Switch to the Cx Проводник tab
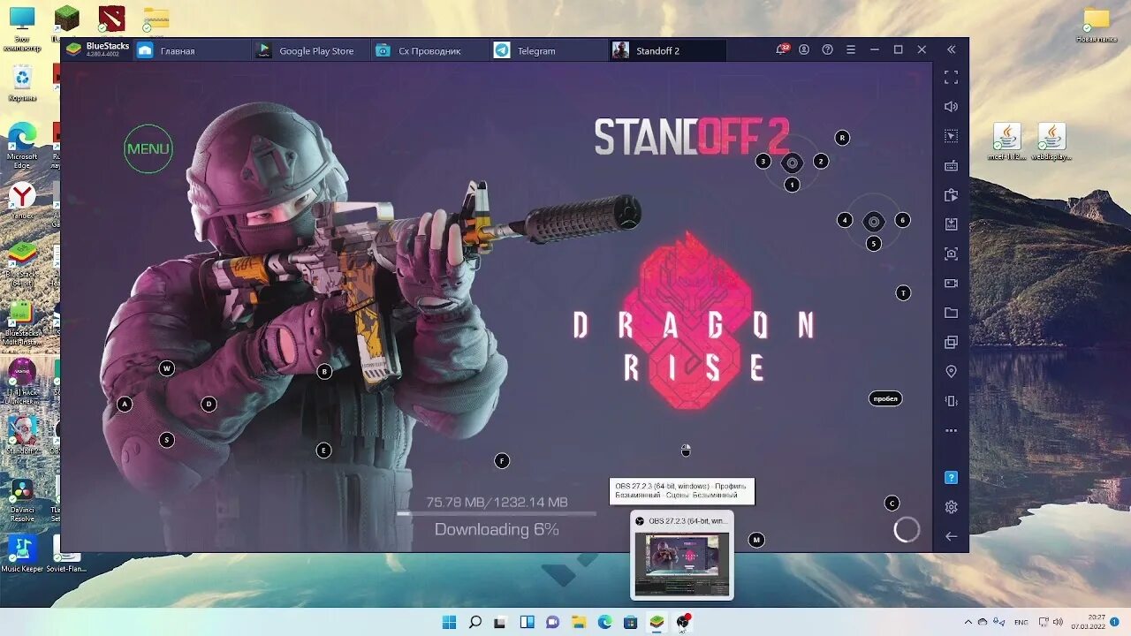This screenshot has width=1131, height=636. click(430, 50)
